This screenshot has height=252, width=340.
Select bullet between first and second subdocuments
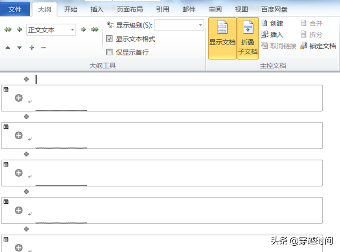(26, 117)
